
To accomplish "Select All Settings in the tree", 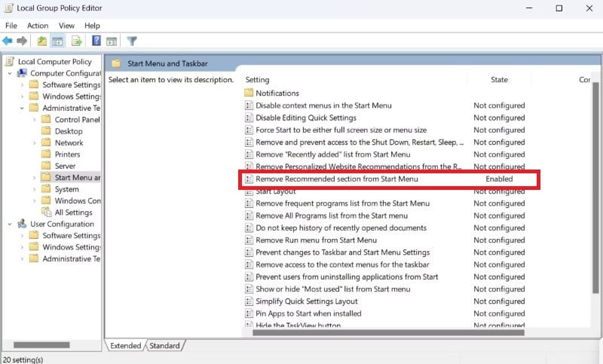I will 73,213.
